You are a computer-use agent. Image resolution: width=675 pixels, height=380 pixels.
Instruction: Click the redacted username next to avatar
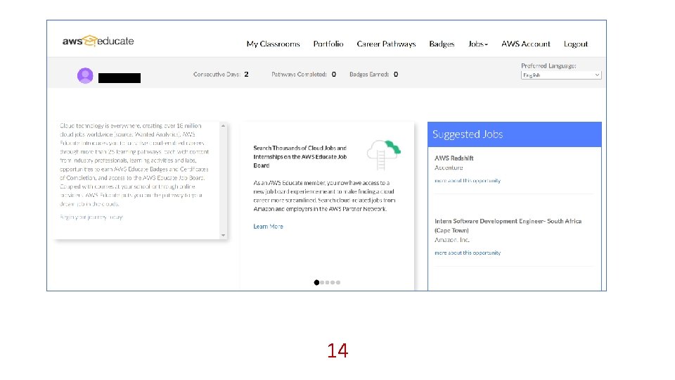click(120, 78)
